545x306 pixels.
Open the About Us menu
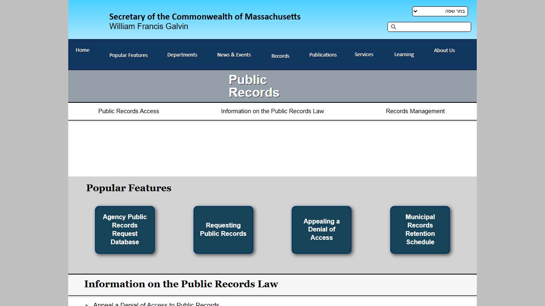pos(444,51)
